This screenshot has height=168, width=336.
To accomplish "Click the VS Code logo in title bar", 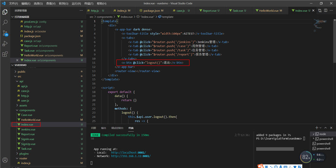I will pos(4,4).
